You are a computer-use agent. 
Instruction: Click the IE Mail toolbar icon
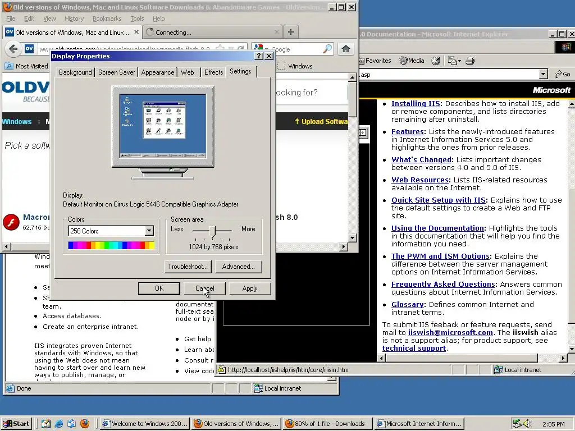[x=454, y=61]
